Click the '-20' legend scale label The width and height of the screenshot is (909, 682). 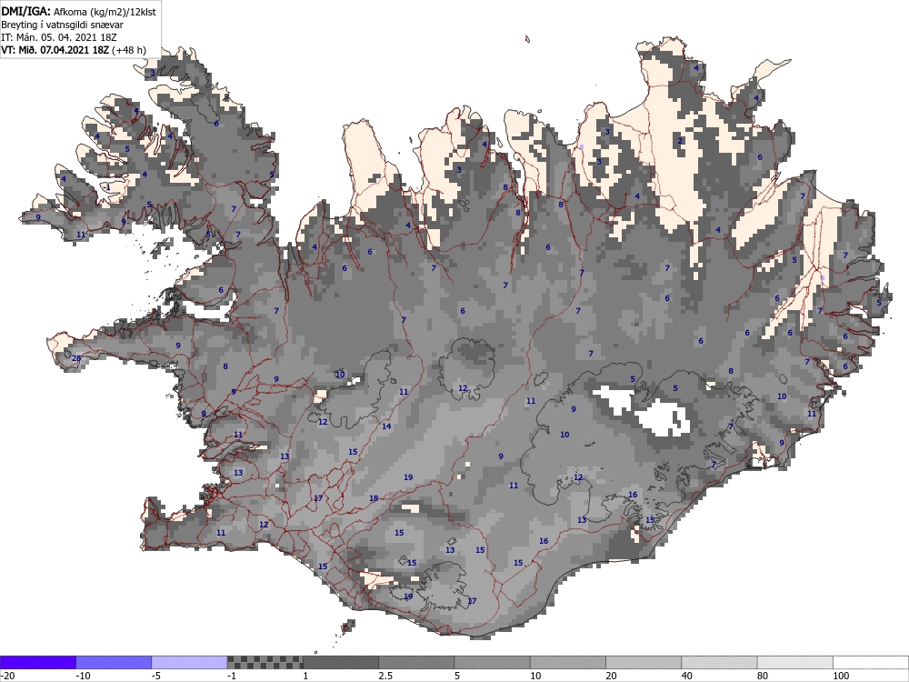[7, 676]
